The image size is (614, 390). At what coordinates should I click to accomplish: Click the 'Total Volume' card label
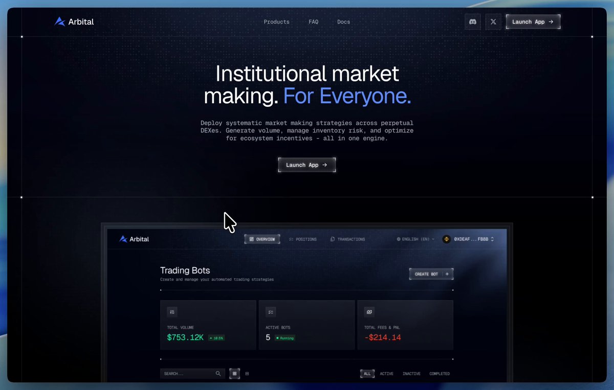[181, 327]
